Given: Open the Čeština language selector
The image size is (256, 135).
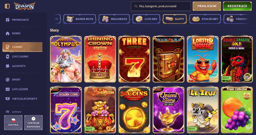Looking at the screenshot, I should point(13,123).
